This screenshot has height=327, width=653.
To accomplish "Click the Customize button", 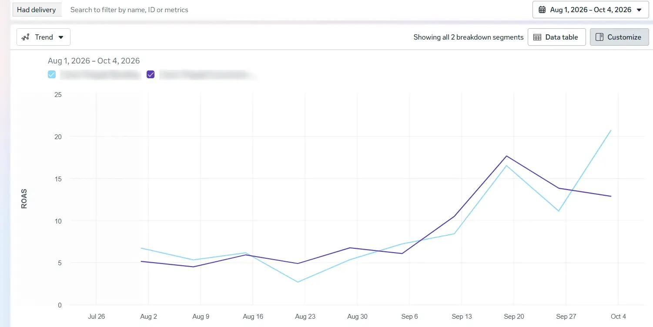I will point(619,37).
